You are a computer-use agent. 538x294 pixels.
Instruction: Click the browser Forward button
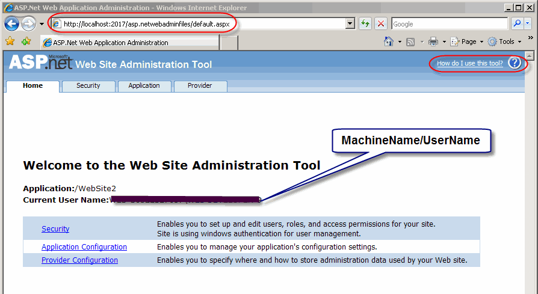[x=28, y=24]
